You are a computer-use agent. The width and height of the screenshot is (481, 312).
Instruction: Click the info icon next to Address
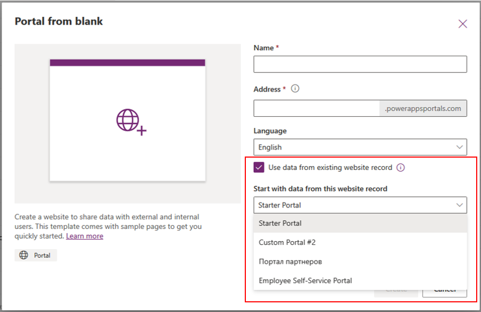[x=295, y=89]
